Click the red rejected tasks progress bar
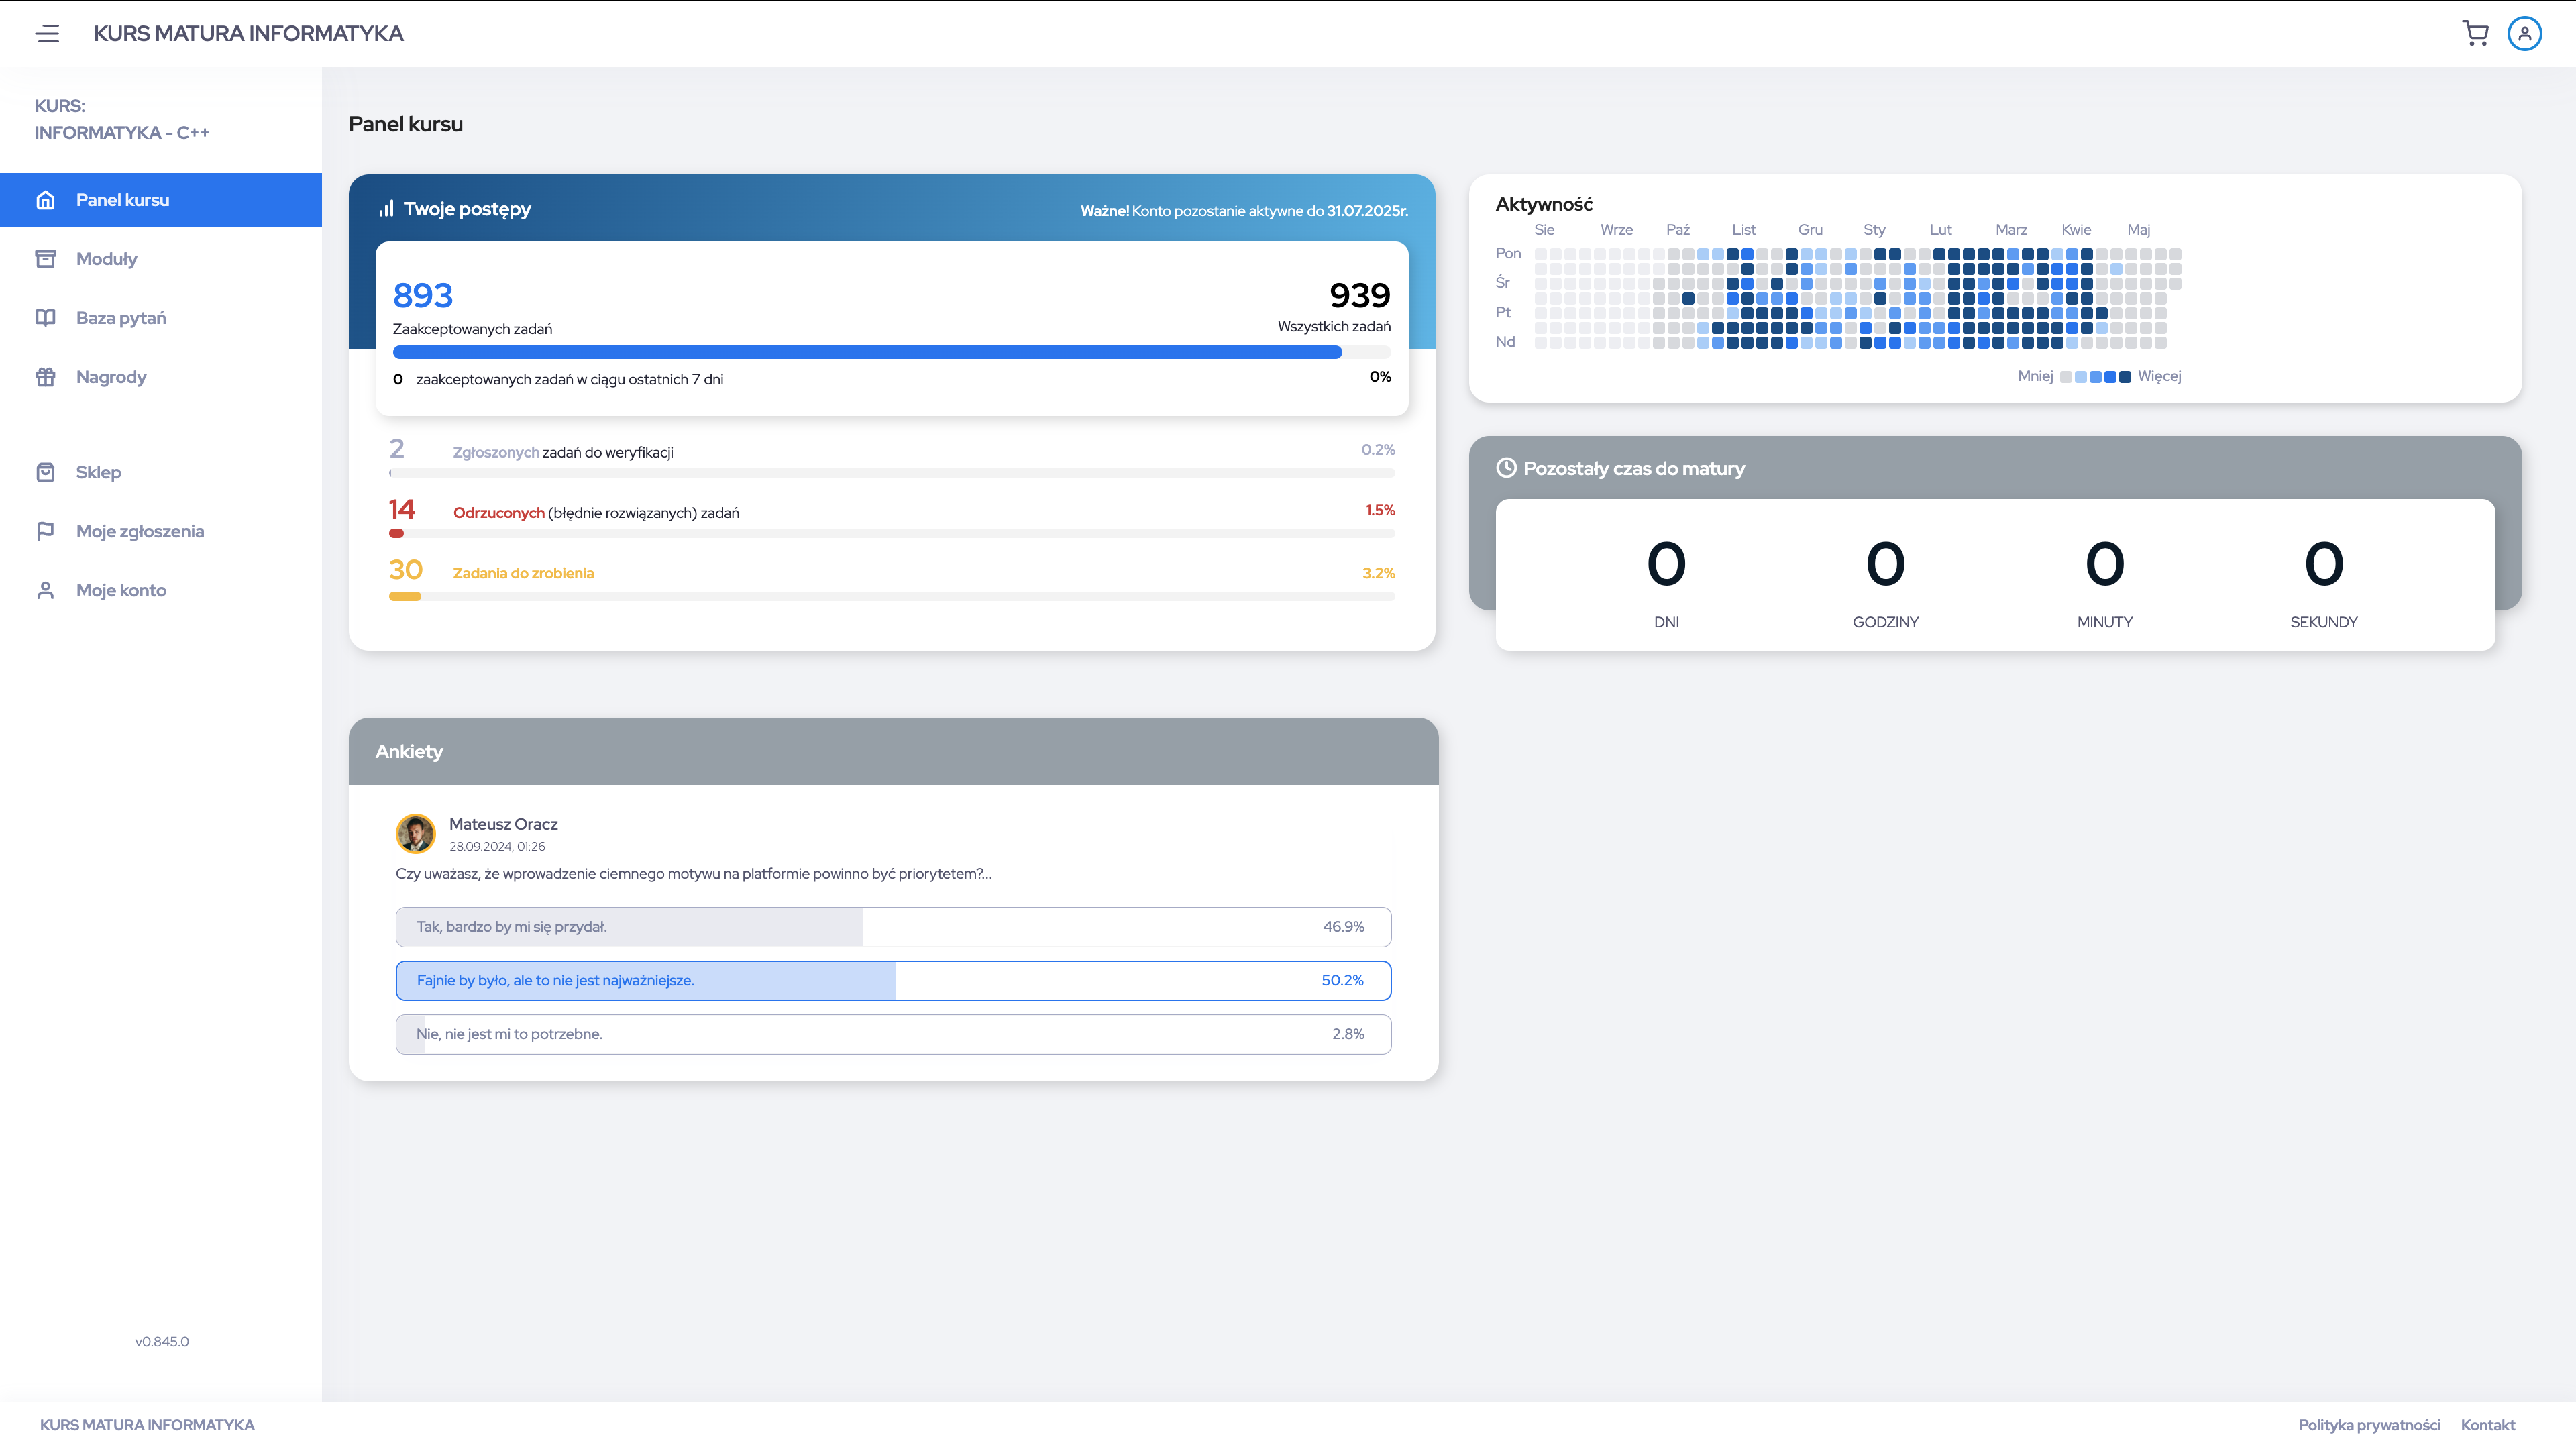 396,534
